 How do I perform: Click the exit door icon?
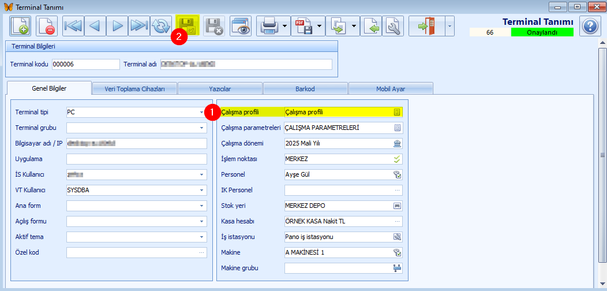[425, 26]
